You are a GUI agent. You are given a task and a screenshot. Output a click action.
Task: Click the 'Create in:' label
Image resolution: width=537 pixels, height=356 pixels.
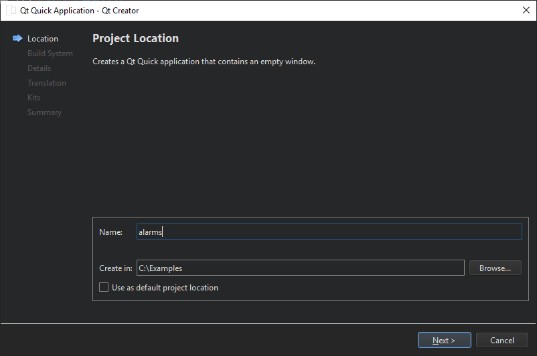(x=115, y=268)
